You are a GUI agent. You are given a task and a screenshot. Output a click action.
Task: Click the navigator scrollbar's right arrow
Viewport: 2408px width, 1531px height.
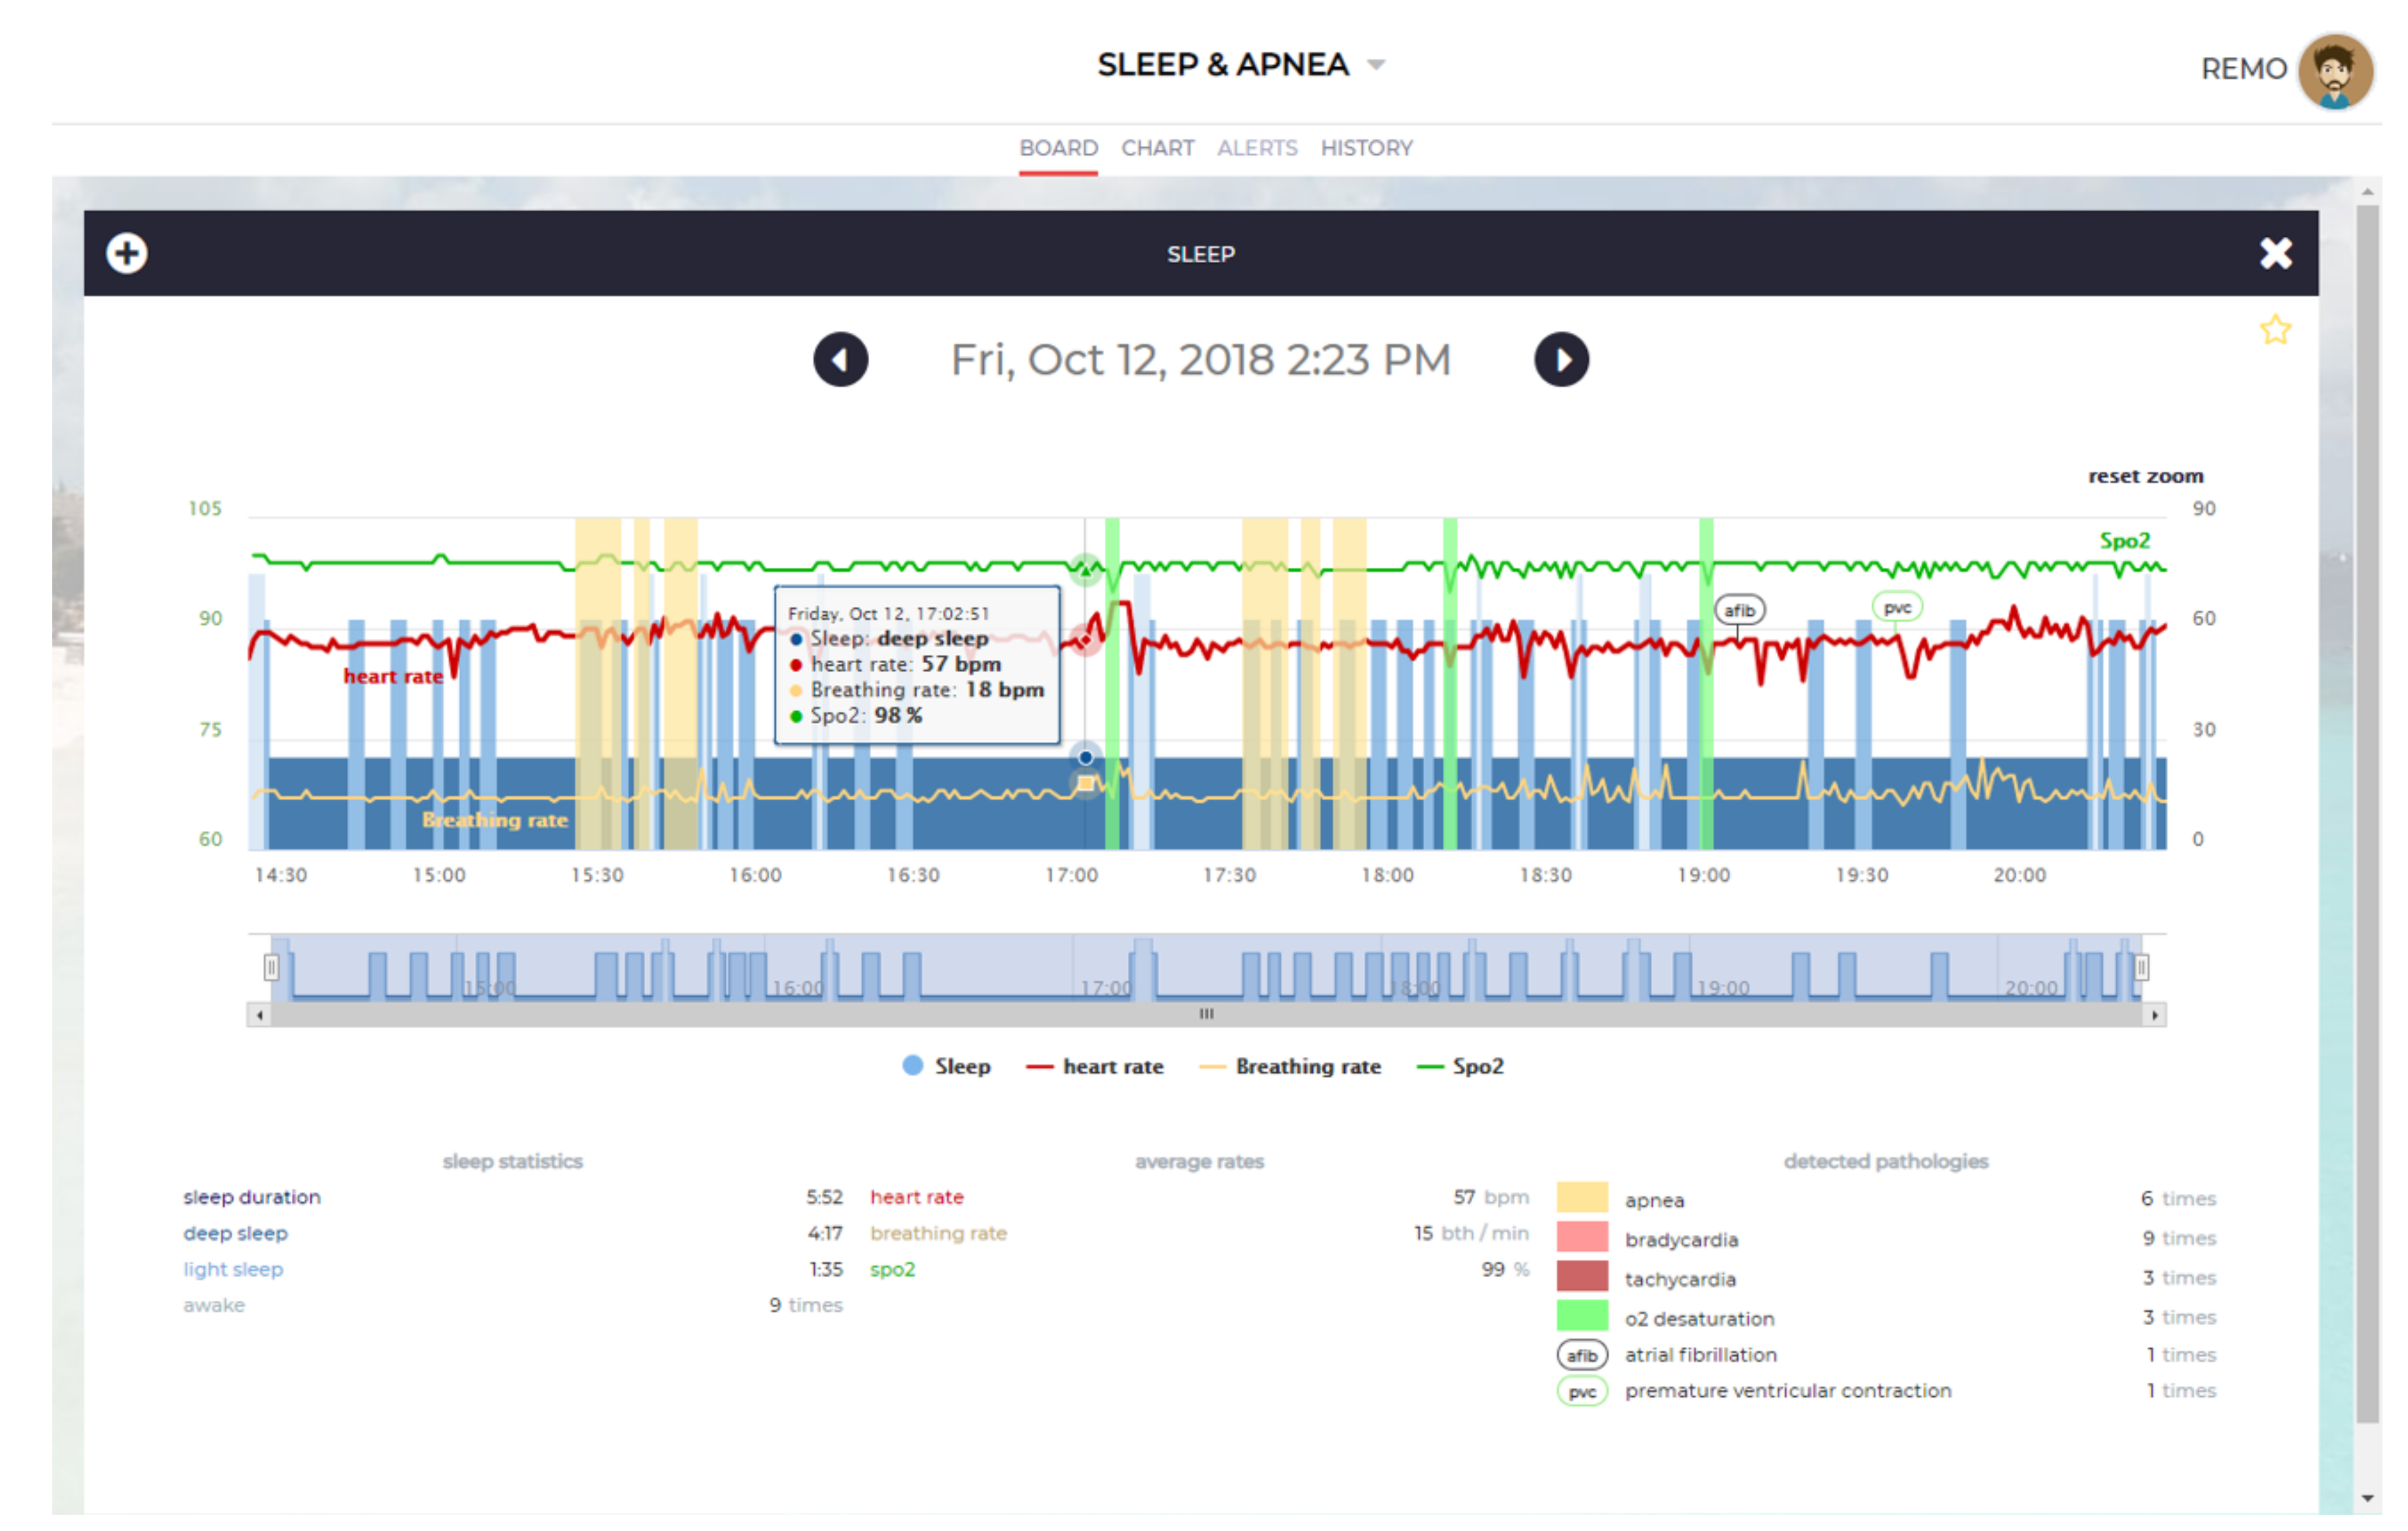coord(2155,1015)
